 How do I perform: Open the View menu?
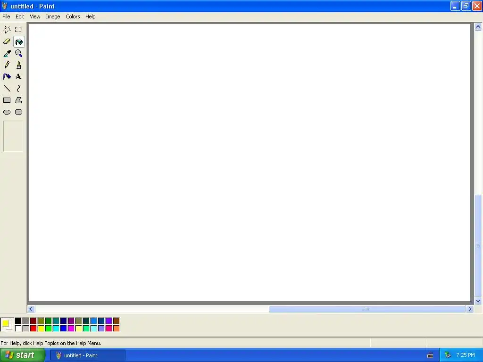[x=35, y=16]
